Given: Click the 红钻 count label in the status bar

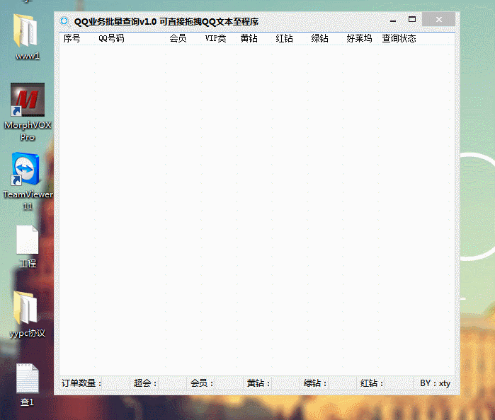Looking at the screenshot, I should tap(372, 383).
